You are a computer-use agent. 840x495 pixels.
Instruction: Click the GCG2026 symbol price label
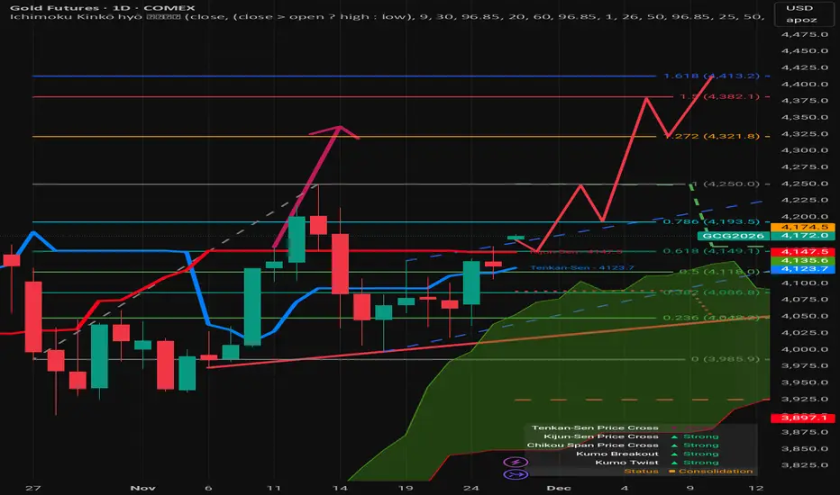click(x=733, y=236)
